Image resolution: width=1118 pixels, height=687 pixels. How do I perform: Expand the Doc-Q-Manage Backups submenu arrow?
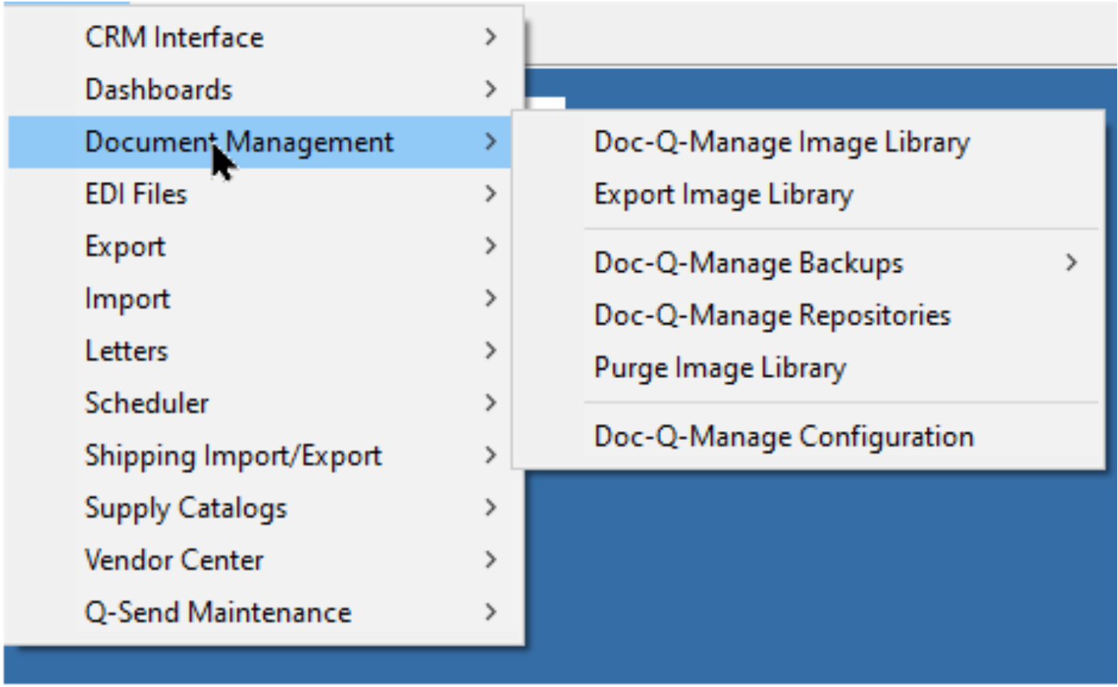[x=1070, y=262]
